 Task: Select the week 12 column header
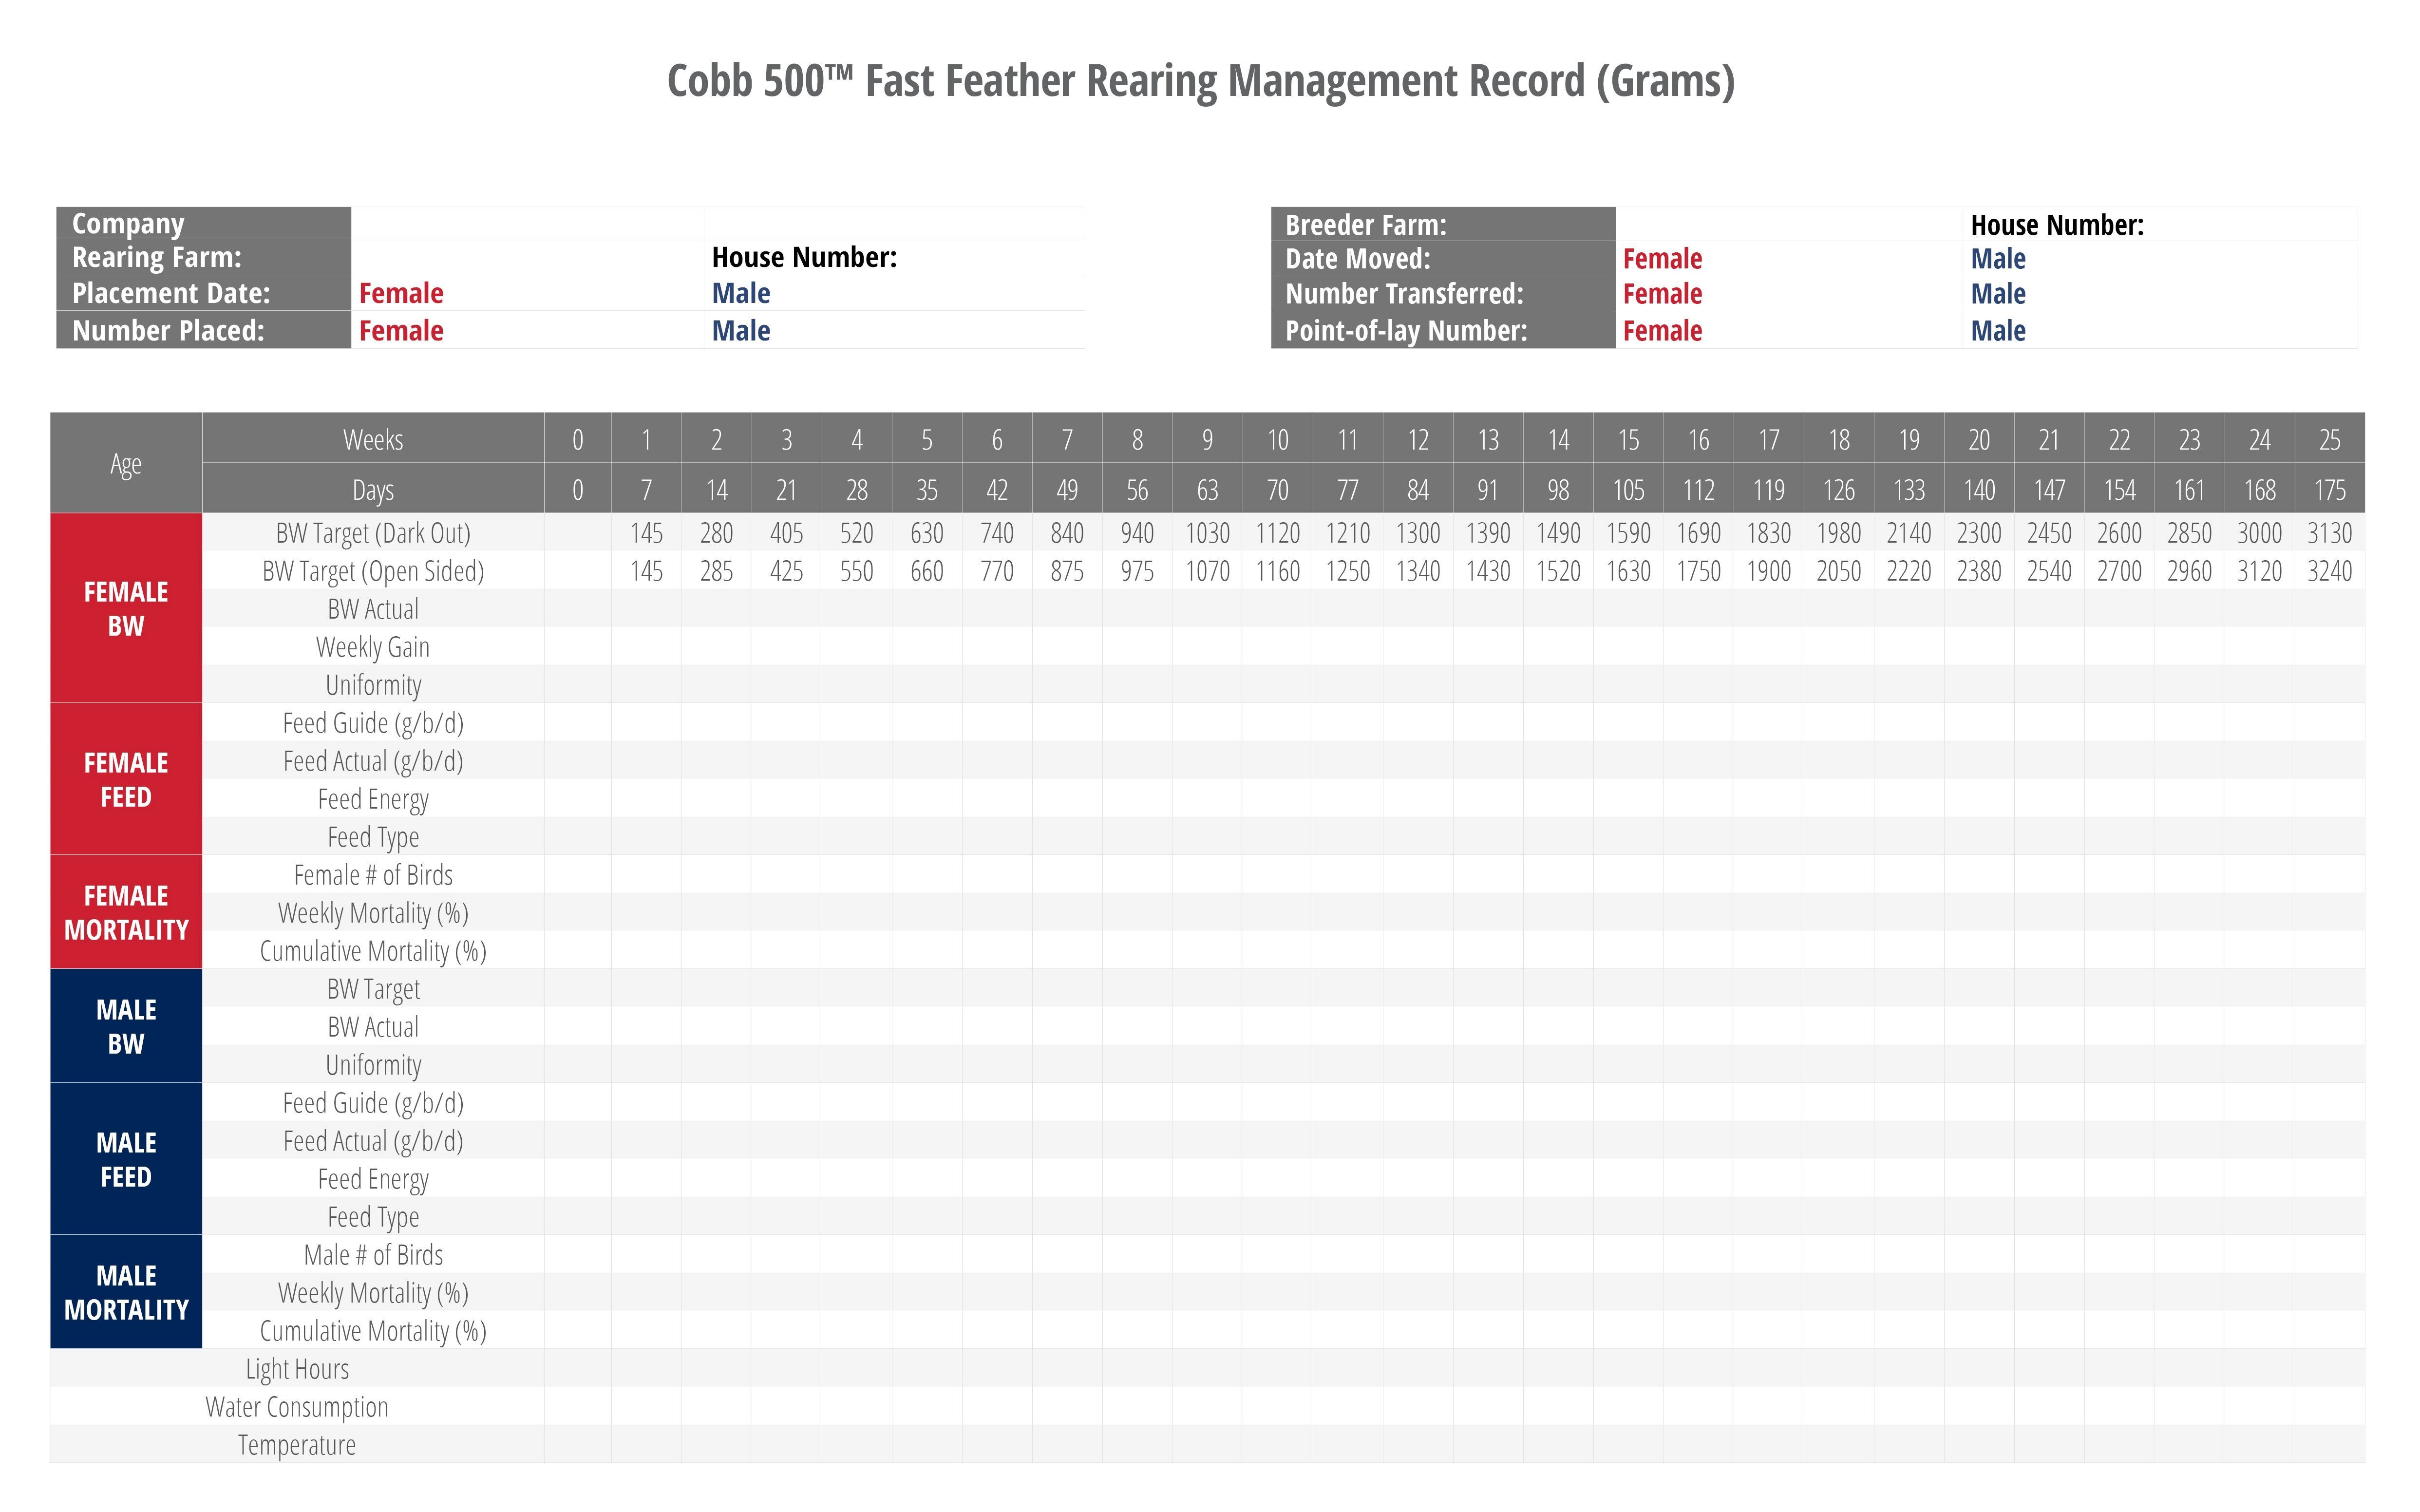click(1418, 439)
